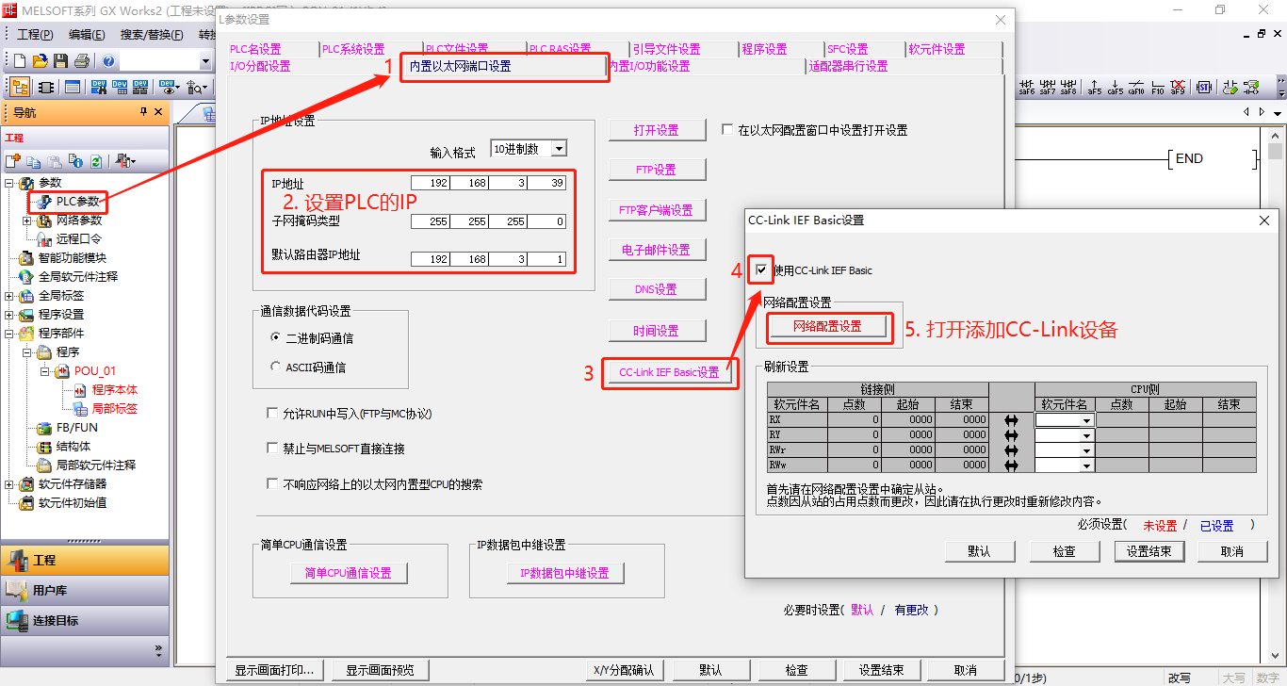Click the saF6 ladder symbol icon

(x=1027, y=88)
